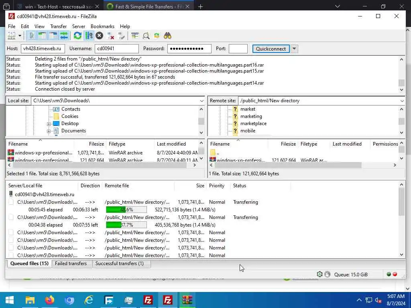Select the Queued files (15) tab

tap(29, 263)
